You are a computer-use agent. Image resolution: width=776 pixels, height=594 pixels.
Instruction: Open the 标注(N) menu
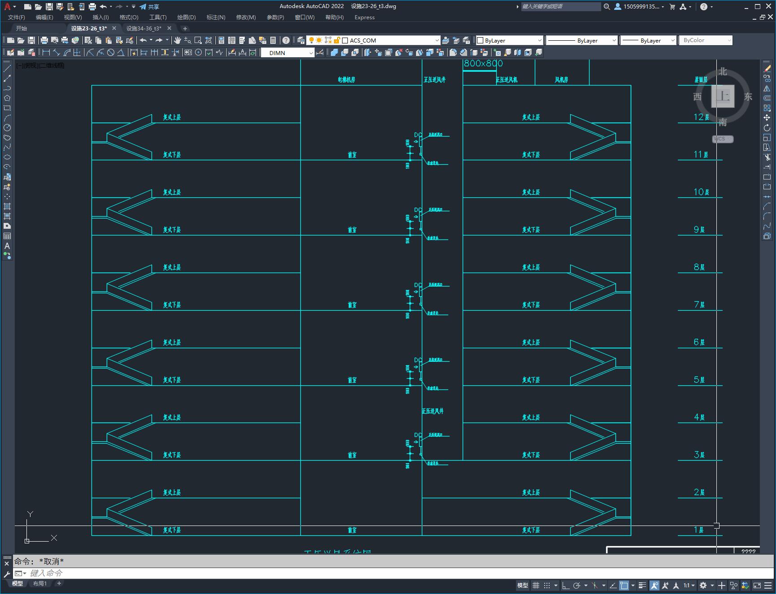216,17
